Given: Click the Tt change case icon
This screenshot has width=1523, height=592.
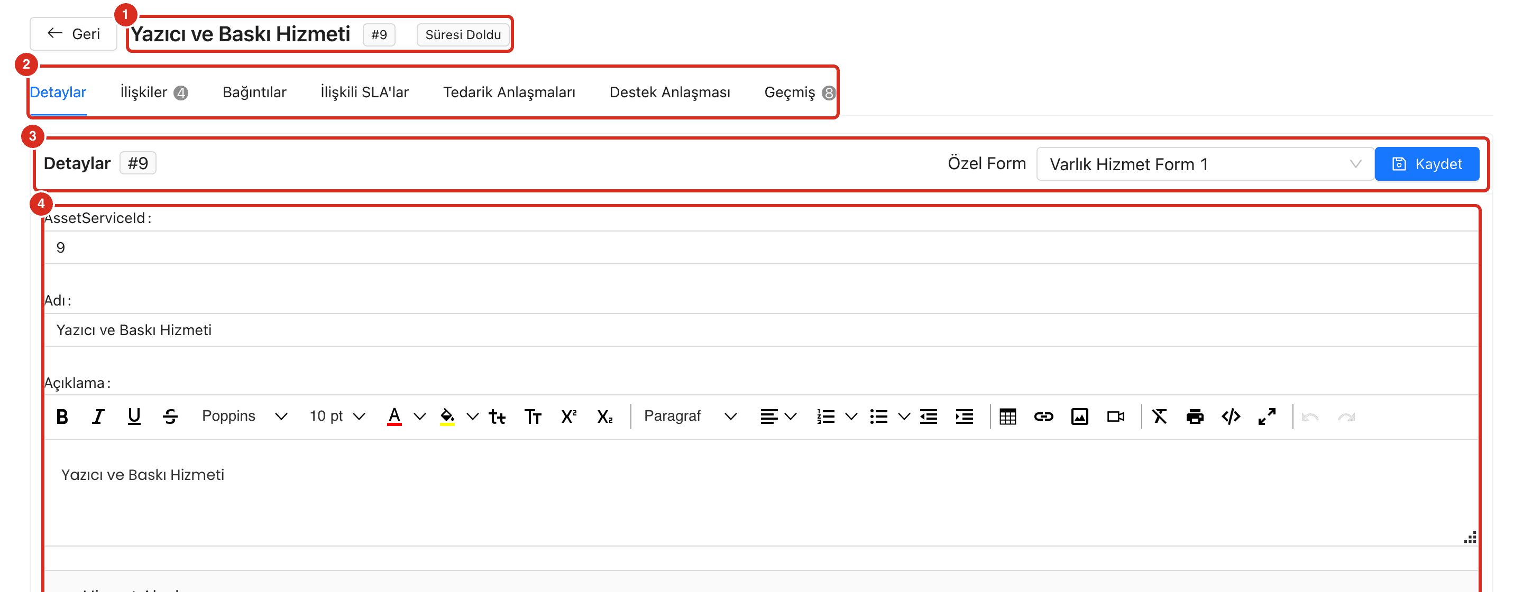Looking at the screenshot, I should pyautogui.click(x=497, y=417).
